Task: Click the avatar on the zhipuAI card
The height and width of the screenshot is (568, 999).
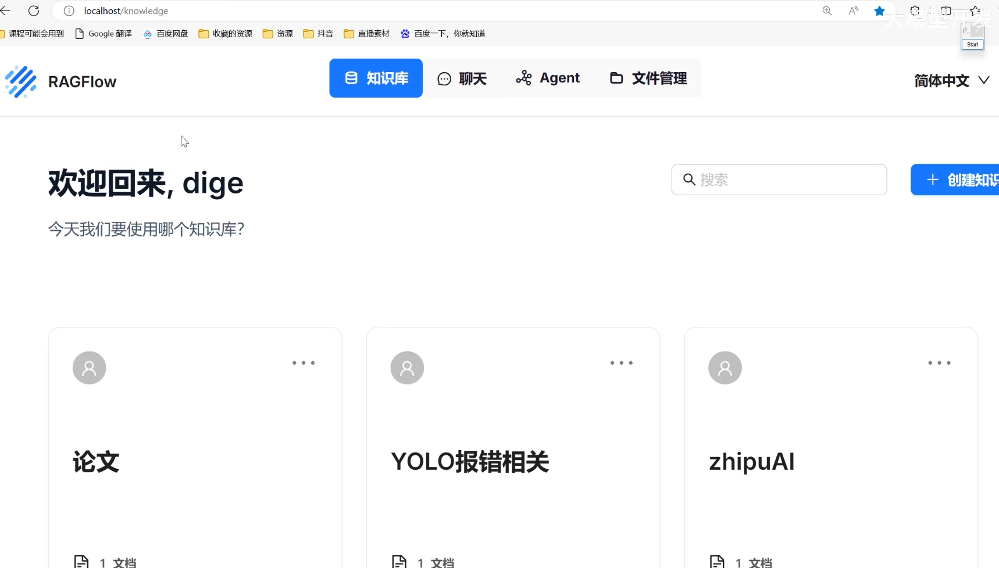Action: [x=725, y=368]
